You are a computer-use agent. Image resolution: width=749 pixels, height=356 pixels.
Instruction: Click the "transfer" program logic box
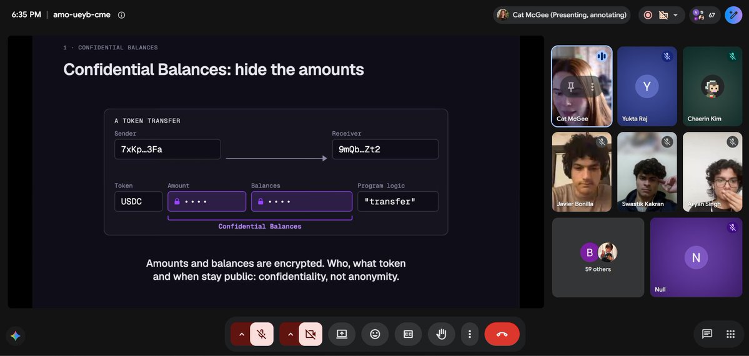pyautogui.click(x=398, y=201)
